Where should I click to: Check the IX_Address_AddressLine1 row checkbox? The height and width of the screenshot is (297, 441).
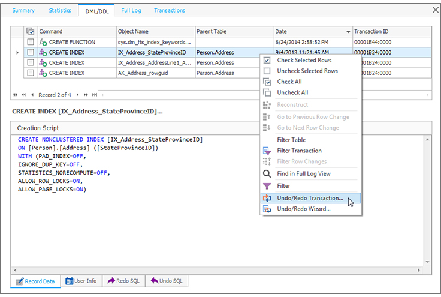(31, 62)
